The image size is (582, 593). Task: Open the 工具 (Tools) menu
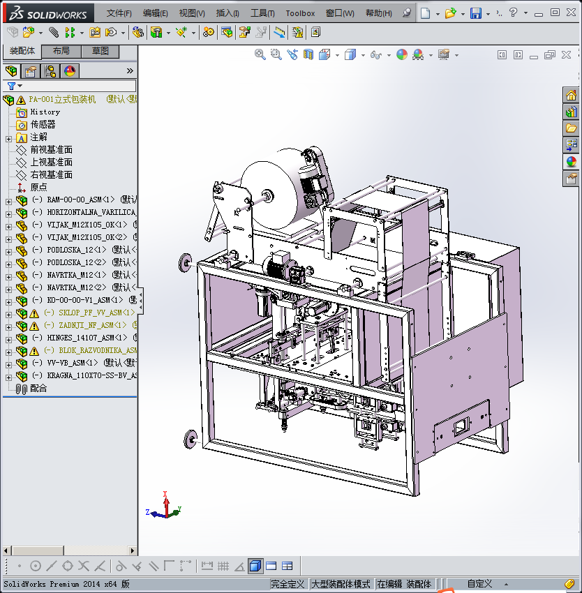pos(262,13)
